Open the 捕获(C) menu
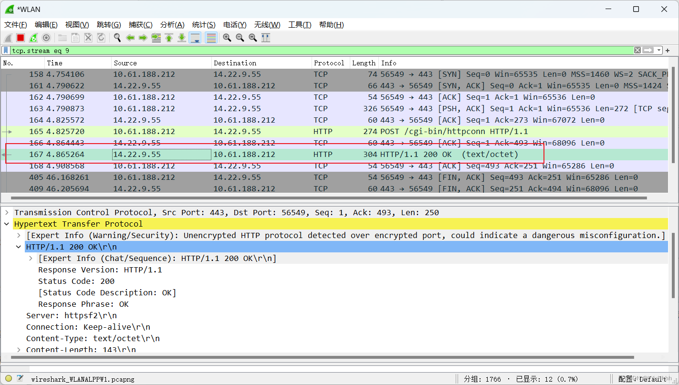Screen dimensions: 679x385 click(x=140, y=25)
